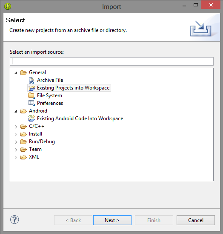
Task: Collapse the General category
Action: 16,73
